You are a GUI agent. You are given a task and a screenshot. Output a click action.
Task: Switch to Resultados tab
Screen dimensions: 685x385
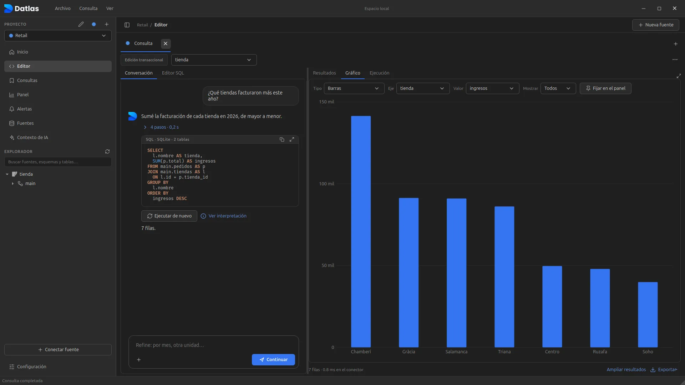(324, 73)
